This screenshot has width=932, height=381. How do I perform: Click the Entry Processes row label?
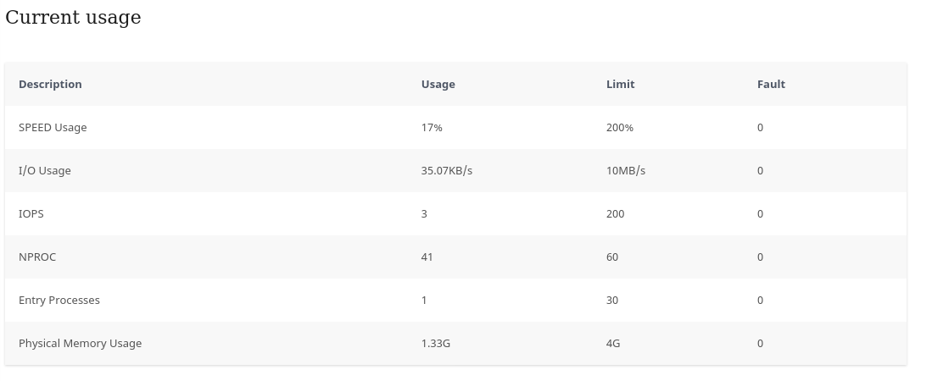(x=59, y=301)
